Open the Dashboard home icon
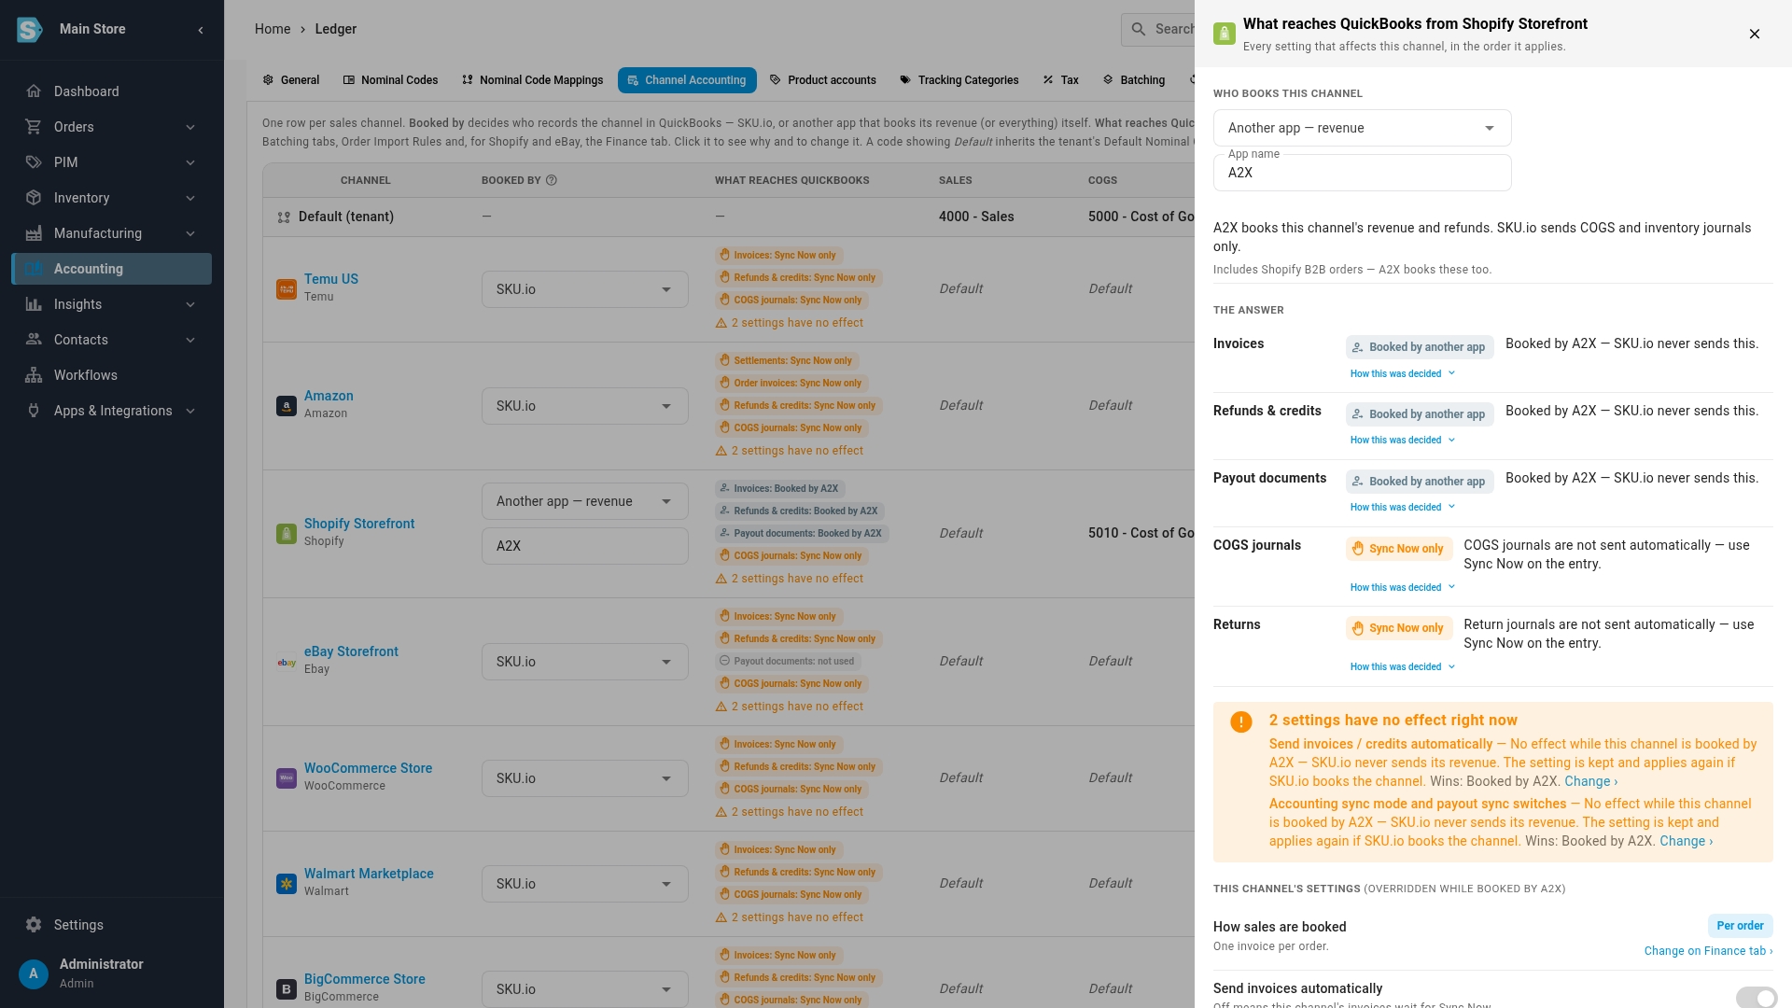 tap(34, 91)
